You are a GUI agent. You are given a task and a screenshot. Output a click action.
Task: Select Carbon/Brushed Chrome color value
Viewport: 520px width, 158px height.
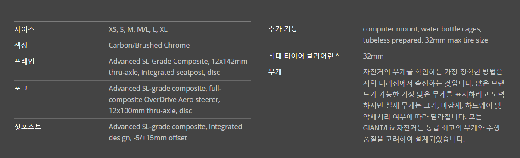(x=149, y=45)
